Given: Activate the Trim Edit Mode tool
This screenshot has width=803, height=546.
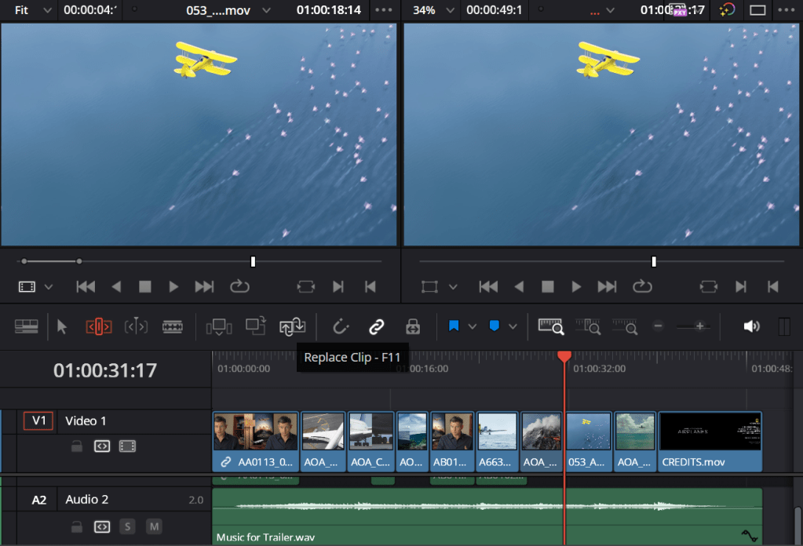Looking at the screenshot, I should tap(99, 326).
